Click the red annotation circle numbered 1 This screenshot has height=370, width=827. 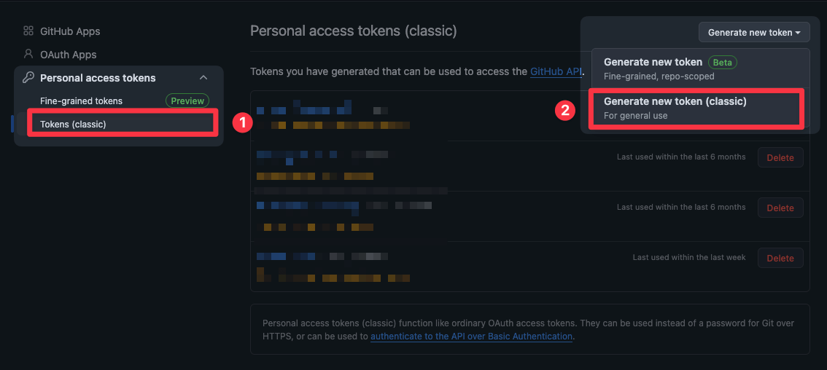[x=241, y=123]
